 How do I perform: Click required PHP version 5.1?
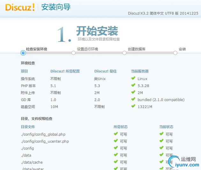coord(53,86)
